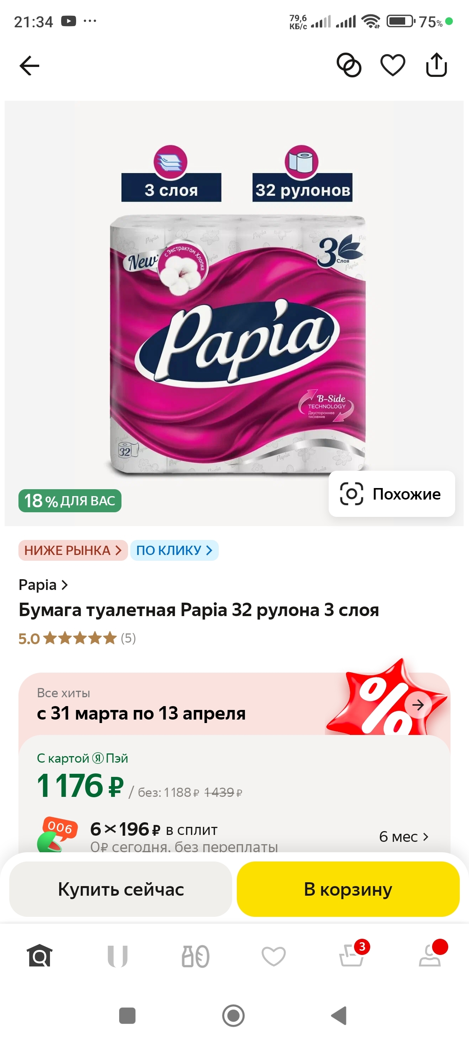Open the Все хиты promo arrow

pos(418,705)
